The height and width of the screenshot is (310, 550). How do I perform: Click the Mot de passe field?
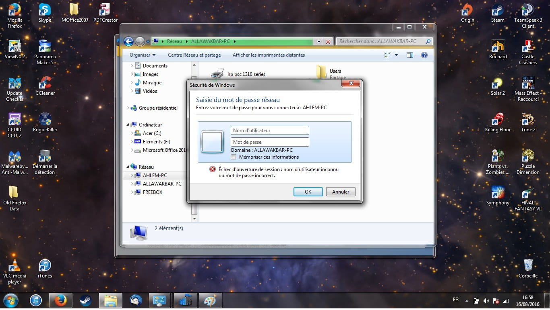click(270, 142)
